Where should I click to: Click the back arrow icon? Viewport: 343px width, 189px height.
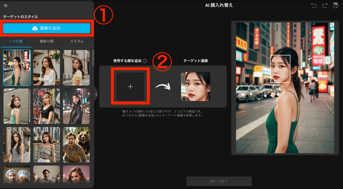(6, 6)
